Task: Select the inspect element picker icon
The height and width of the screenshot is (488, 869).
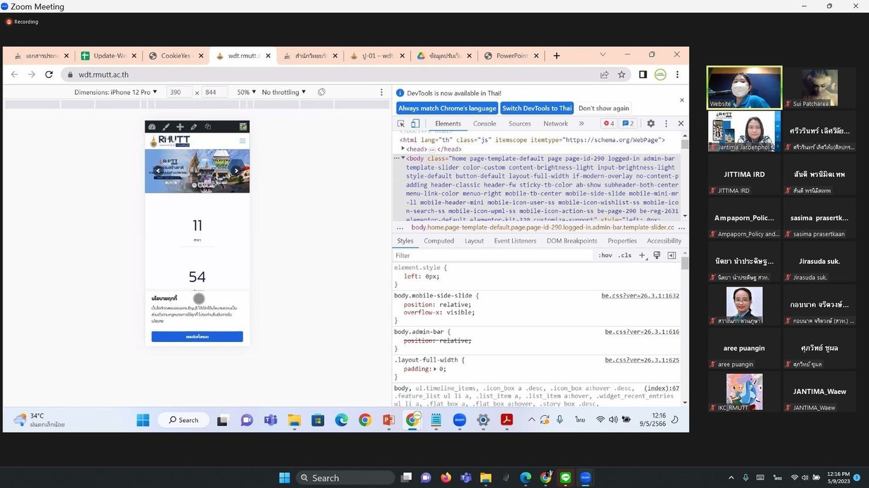Action: (x=401, y=123)
